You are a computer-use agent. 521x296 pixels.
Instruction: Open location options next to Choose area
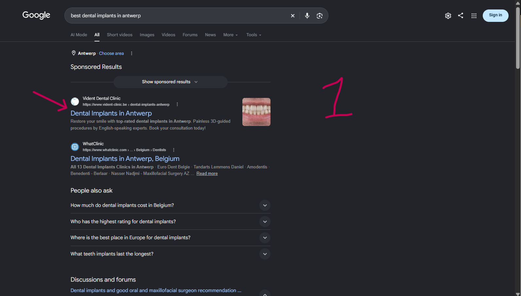[x=131, y=53]
